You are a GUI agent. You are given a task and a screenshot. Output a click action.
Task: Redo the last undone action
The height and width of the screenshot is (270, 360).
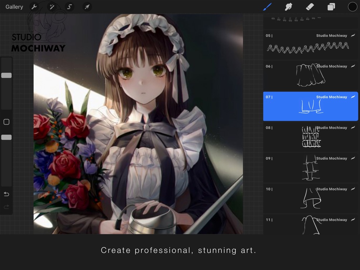point(6,207)
